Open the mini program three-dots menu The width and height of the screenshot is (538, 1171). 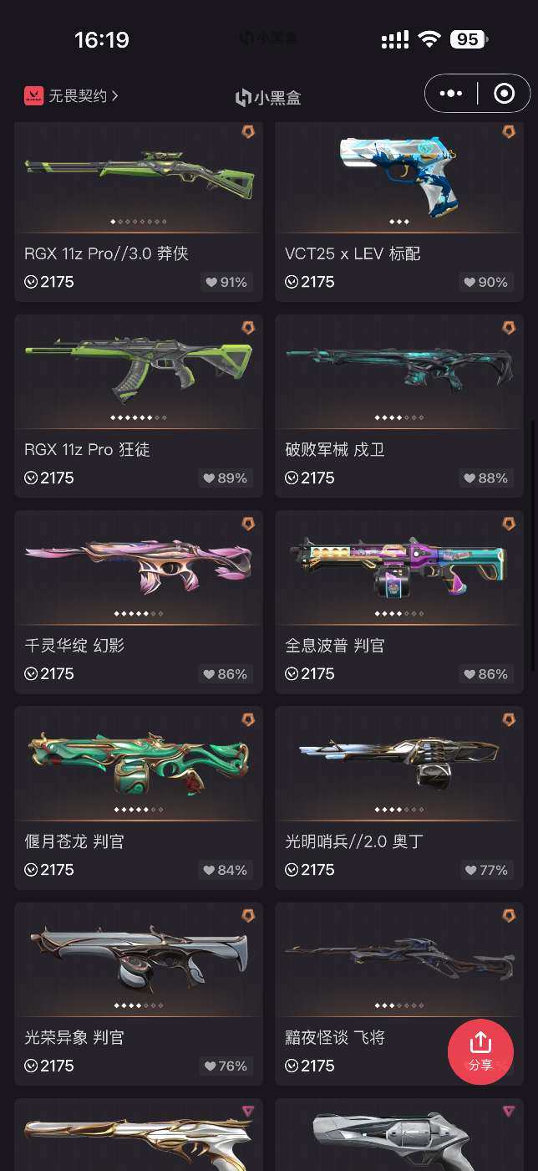451,94
